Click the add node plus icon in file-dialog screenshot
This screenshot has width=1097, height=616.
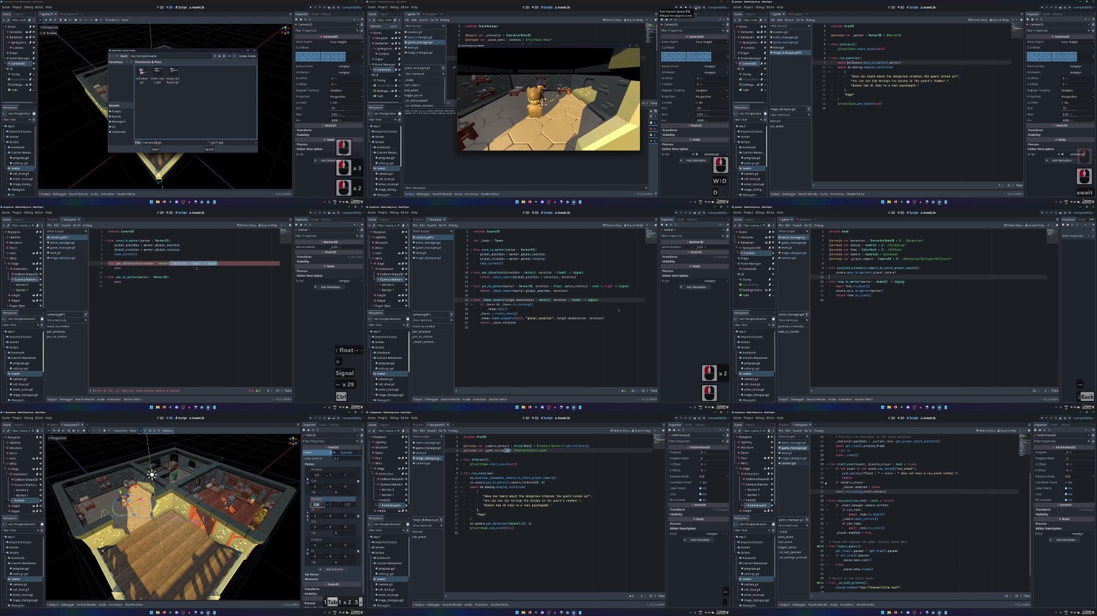tap(4, 20)
